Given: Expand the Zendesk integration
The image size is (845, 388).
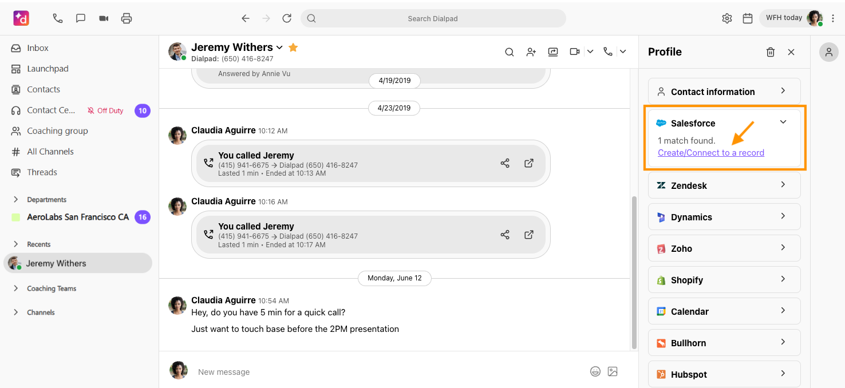Looking at the screenshot, I should [x=724, y=185].
